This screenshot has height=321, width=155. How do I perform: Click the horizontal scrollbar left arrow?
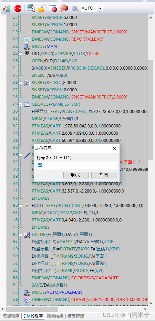(x=3, y=309)
